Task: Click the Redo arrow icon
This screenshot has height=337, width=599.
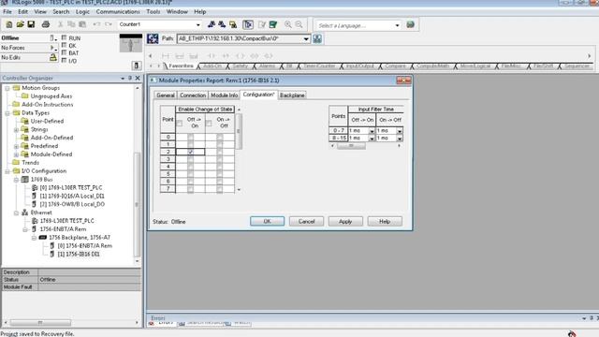Action: (109, 24)
